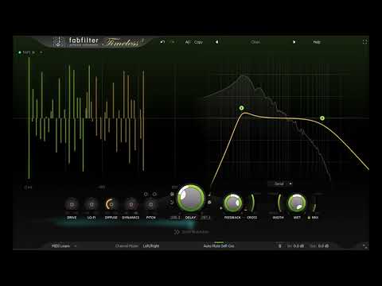
Task: Open the Taps pattern dropdown arrow
Action: (41, 52)
